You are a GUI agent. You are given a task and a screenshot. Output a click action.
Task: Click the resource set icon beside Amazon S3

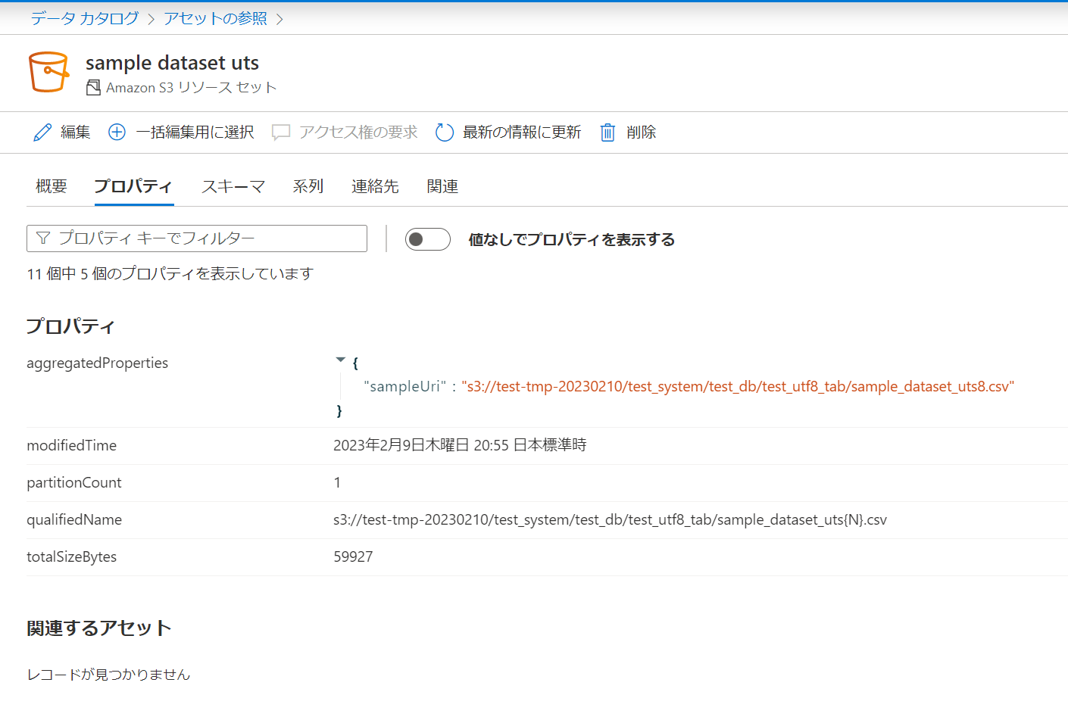[x=93, y=88]
